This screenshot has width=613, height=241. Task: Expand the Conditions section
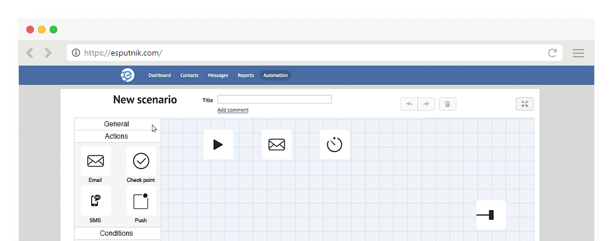(117, 233)
